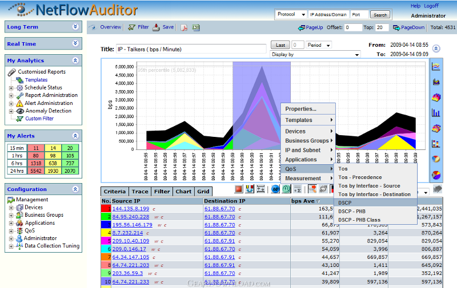Select the stacked bar chart icon
The height and width of the screenshot is (288, 457).
click(436, 144)
